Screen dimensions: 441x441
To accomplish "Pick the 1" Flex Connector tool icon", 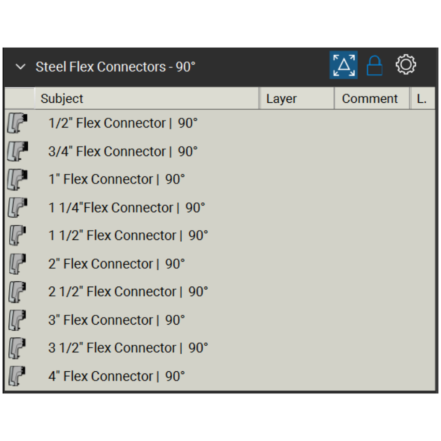I will pos(17,179).
